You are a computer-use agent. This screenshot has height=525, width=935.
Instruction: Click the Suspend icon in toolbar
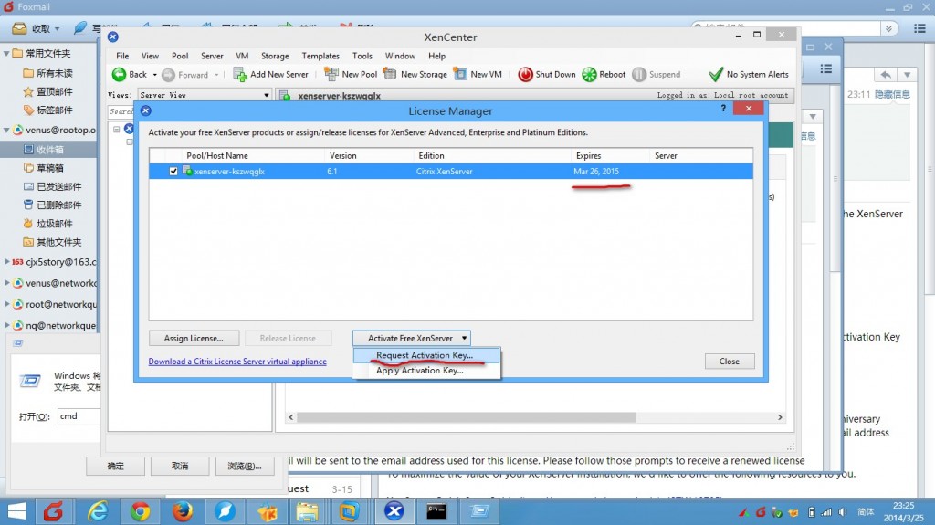(638, 75)
